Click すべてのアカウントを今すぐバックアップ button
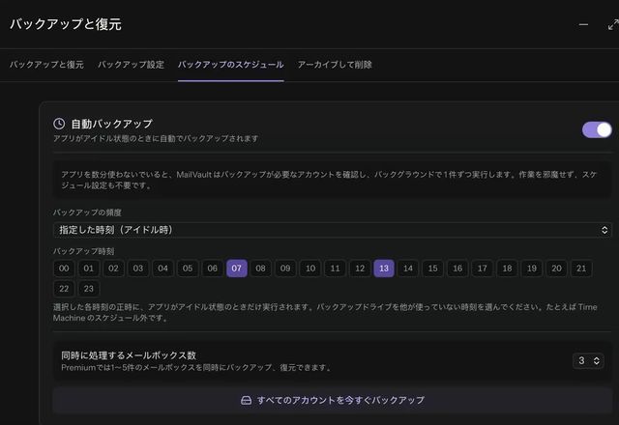619x425 pixels. coord(333,401)
